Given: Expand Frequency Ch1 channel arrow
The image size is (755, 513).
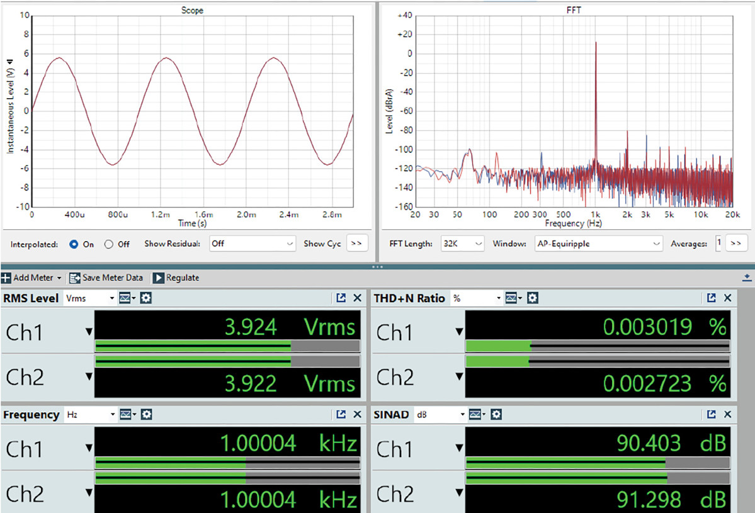Looking at the screenshot, I should pos(89,448).
